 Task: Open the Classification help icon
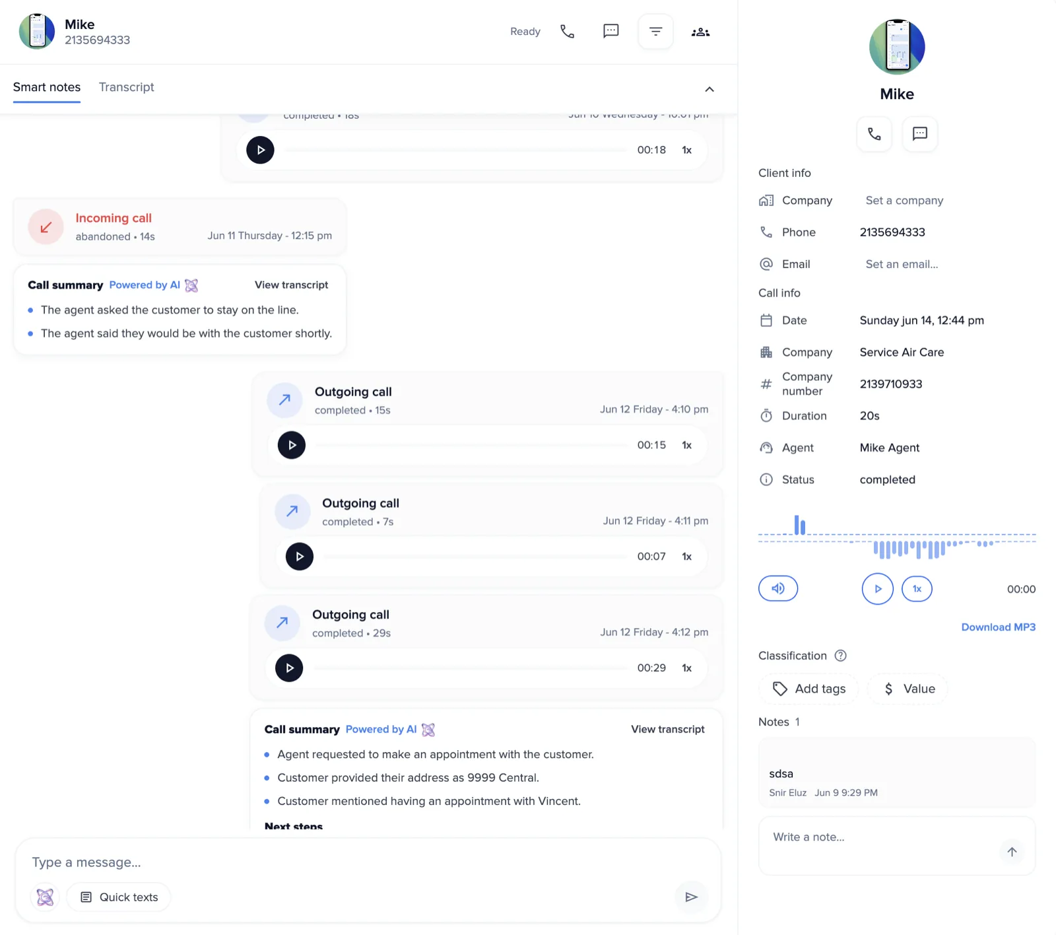click(x=840, y=656)
